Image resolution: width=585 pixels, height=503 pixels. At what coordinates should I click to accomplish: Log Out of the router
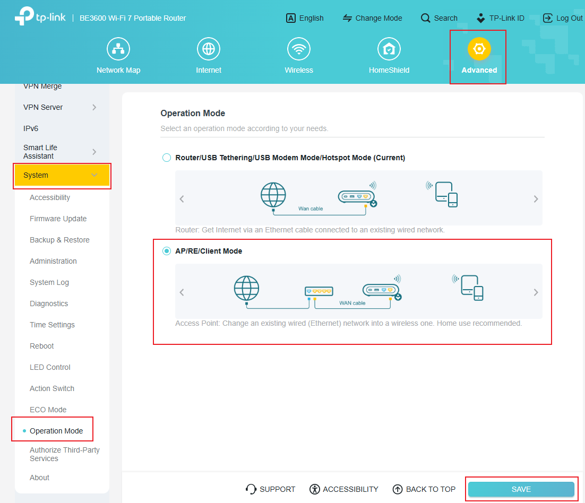[x=562, y=18]
